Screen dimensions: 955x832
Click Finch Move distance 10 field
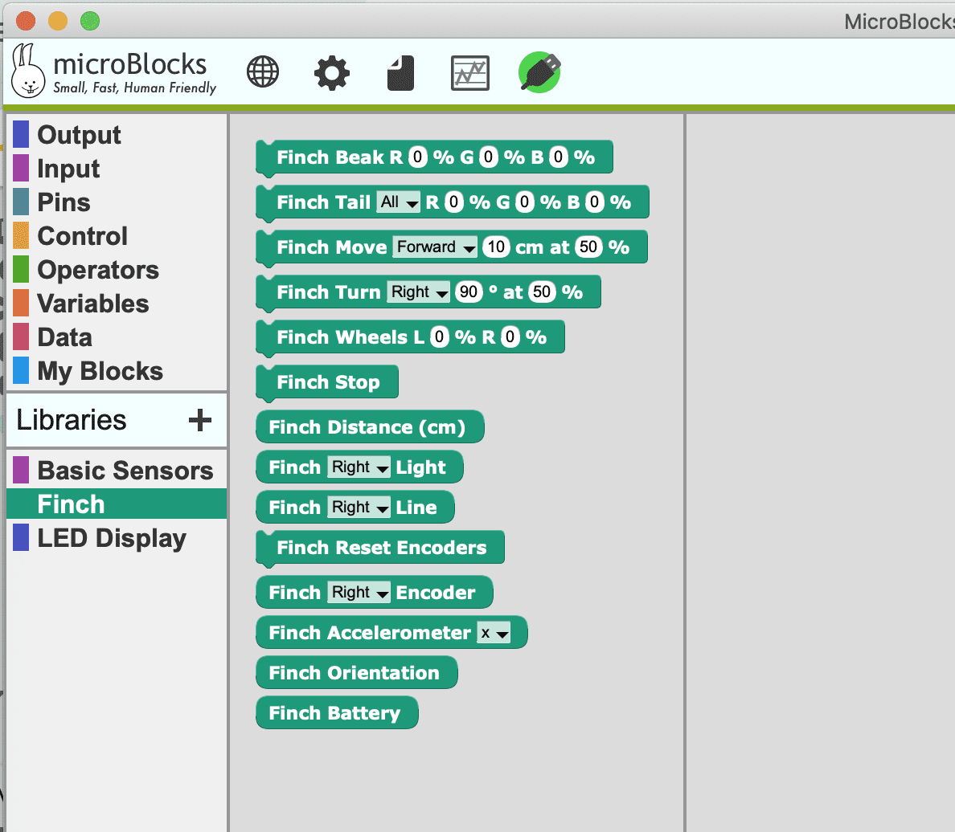pyautogui.click(x=496, y=247)
